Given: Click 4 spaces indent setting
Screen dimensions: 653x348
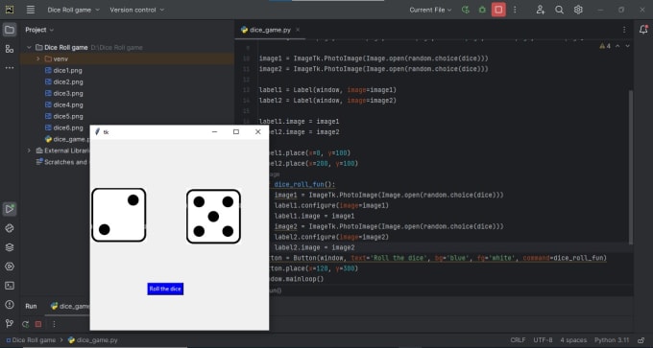Looking at the screenshot, I should pos(573,340).
